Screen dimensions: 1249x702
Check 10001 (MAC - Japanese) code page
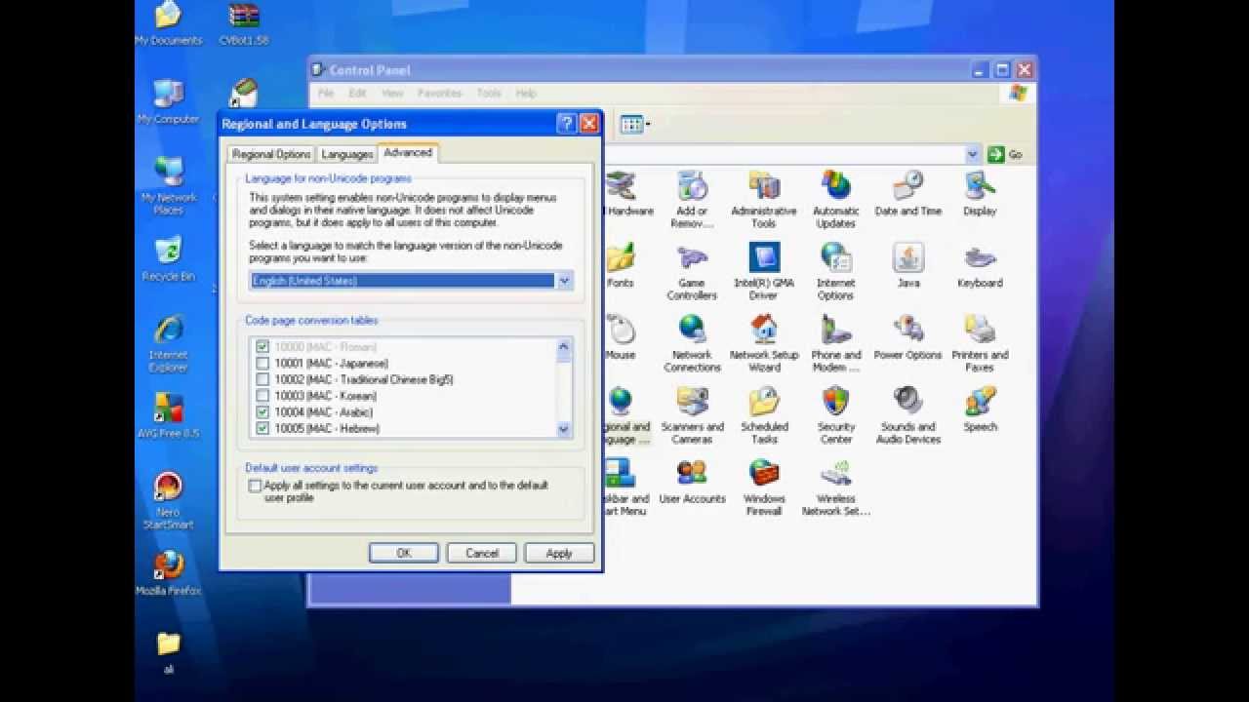click(x=262, y=364)
